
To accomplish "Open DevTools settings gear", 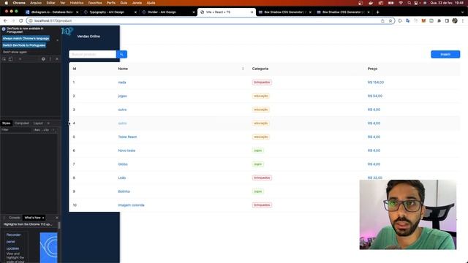I will click(43, 59).
